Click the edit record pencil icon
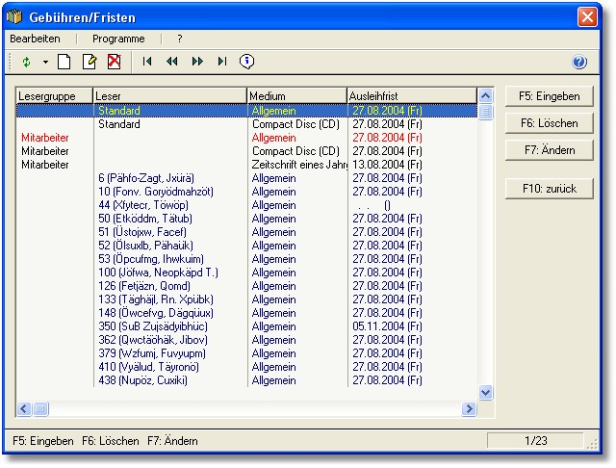Viewport: 616px width, 468px height. pyautogui.click(x=90, y=62)
